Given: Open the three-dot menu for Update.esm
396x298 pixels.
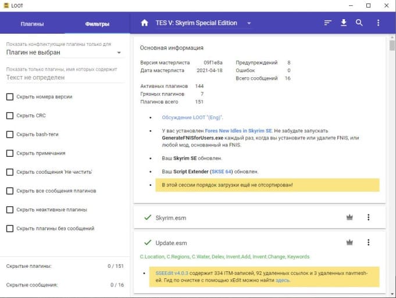Looking at the screenshot, I should [x=368, y=243].
